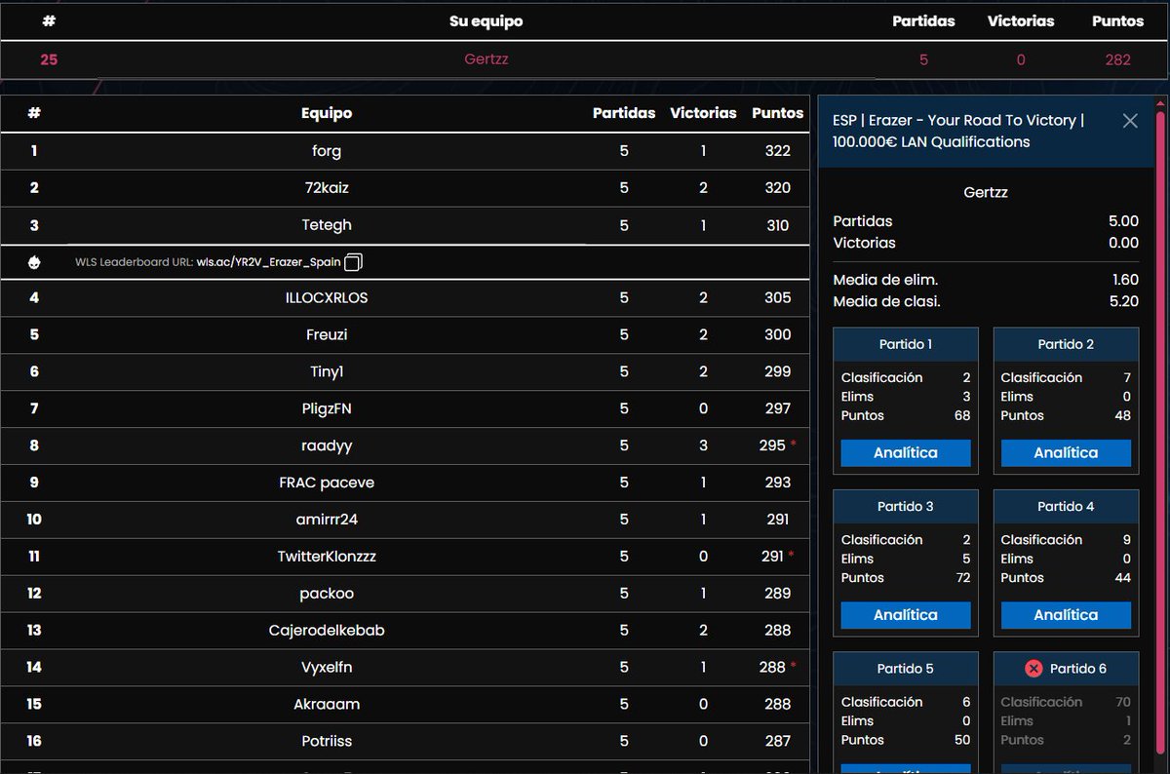Screen dimensions: 1170x774
Task: Select the Freuzi team row
Action: (x=405, y=334)
